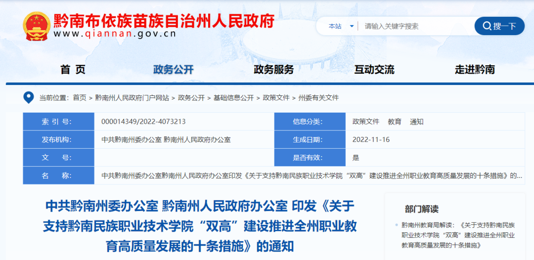Image resolution: width=534 pixels, height=260 pixels.
Task: Click 政务公开 in the breadcrumb
Action: pos(191,98)
